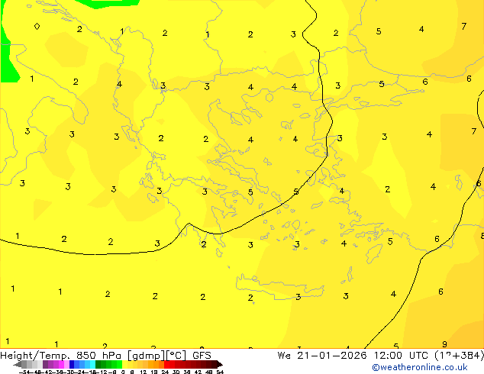Image resolution: width=484 pixels, height=374 pixels.
Task: Click the 'We 21-01-2026 12:00 UTC' timestamp
Action: (354, 356)
